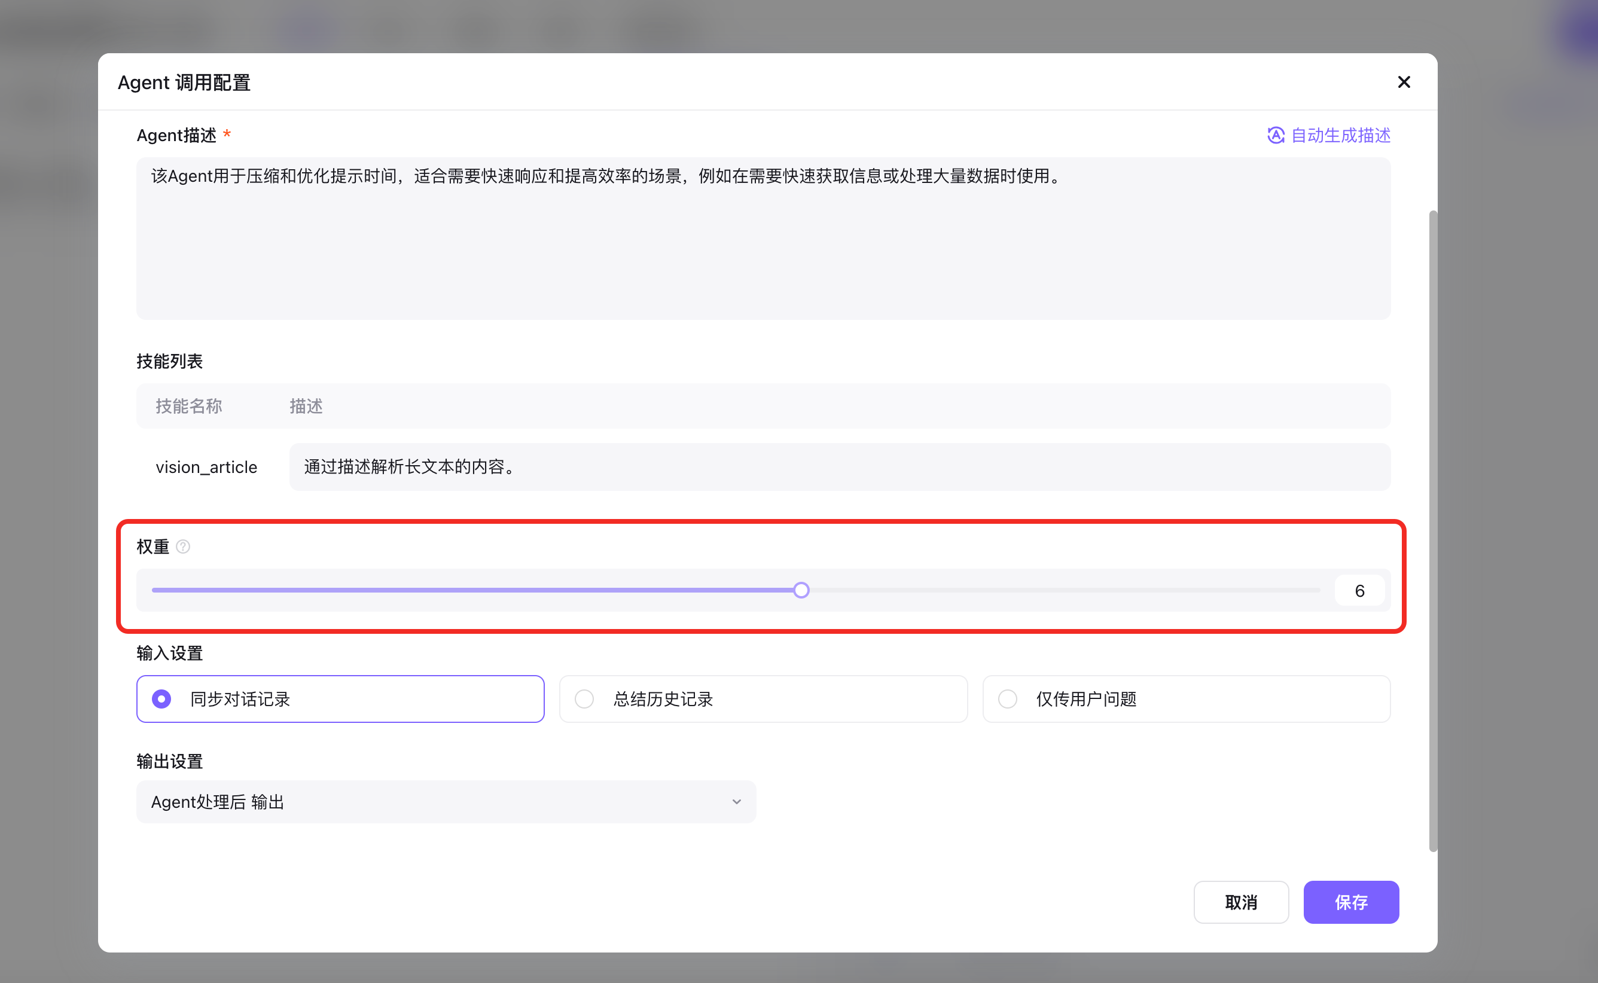Click the 权重 help question-mark icon

click(x=184, y=547)
